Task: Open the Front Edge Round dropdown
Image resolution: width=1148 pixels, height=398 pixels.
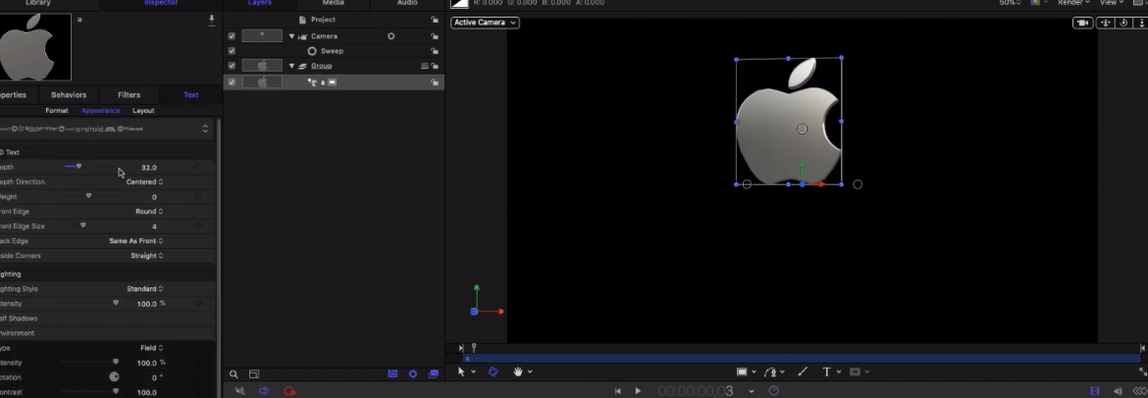Action: (x=148, y=212)
